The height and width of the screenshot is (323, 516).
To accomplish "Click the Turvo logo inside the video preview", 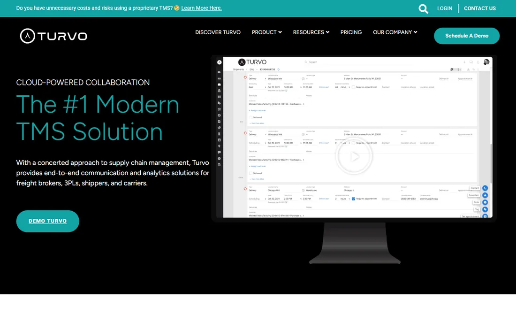I will coord(252,62).
